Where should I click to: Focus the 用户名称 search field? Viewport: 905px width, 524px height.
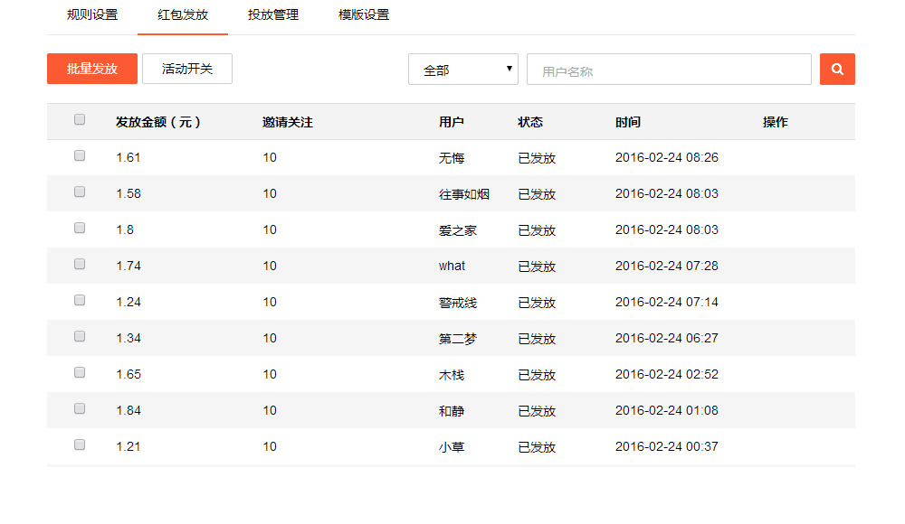point(669,70)
